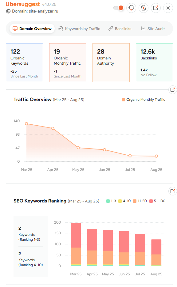
Task: Open the Backlinks tab
Action: coord(120,28)
